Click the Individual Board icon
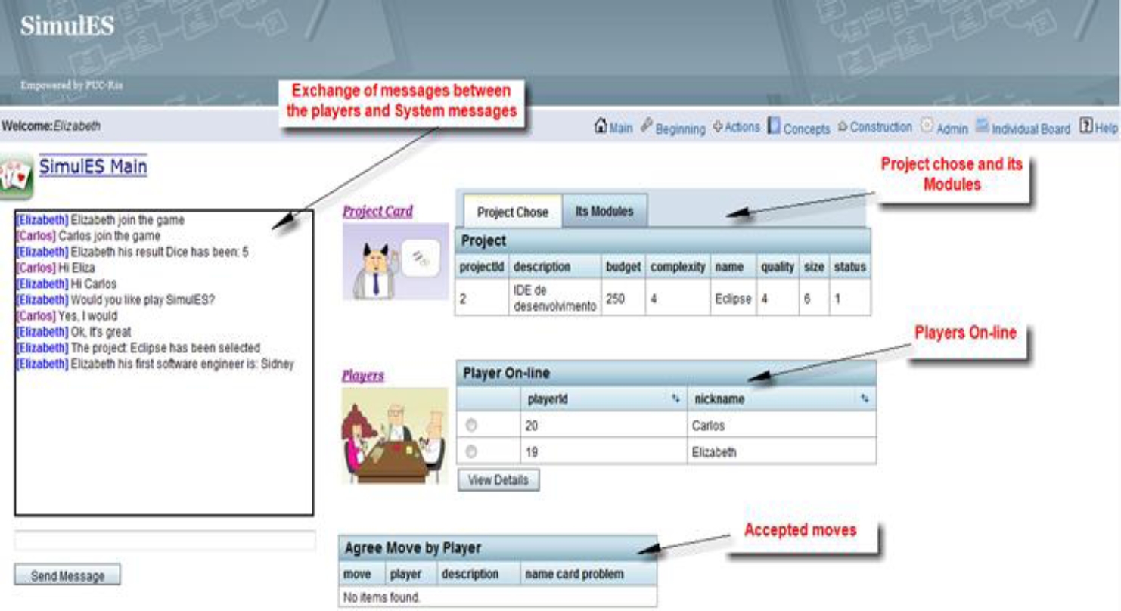The height and width of the screenshot is (611, 1121). (x=982, y=128)
